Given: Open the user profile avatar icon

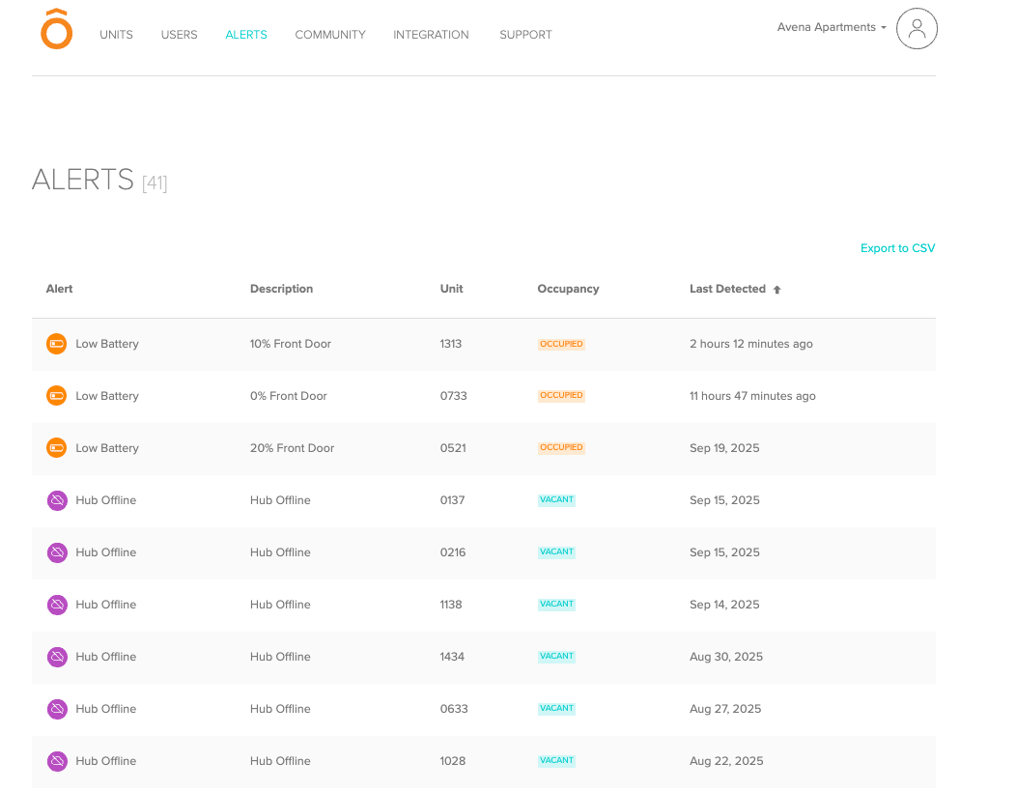Looking at the screenshot, I should coord(917,29).
